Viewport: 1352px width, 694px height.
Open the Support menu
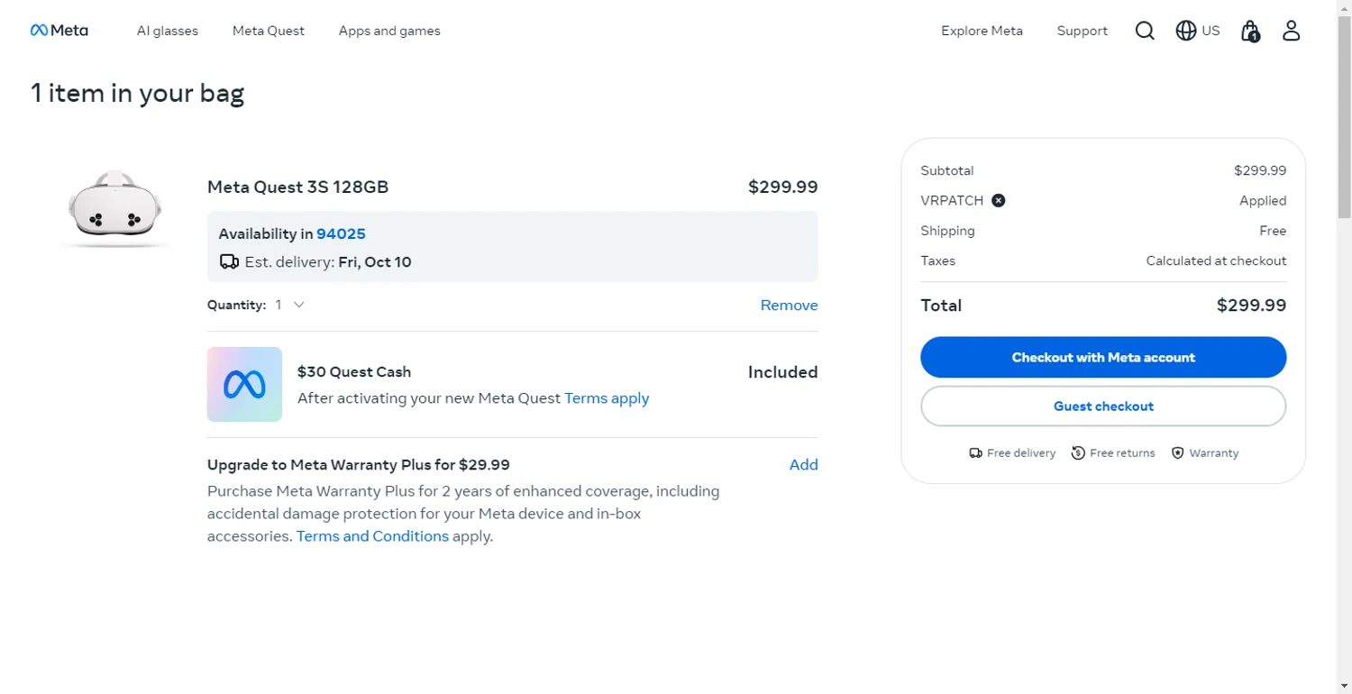1083,31
